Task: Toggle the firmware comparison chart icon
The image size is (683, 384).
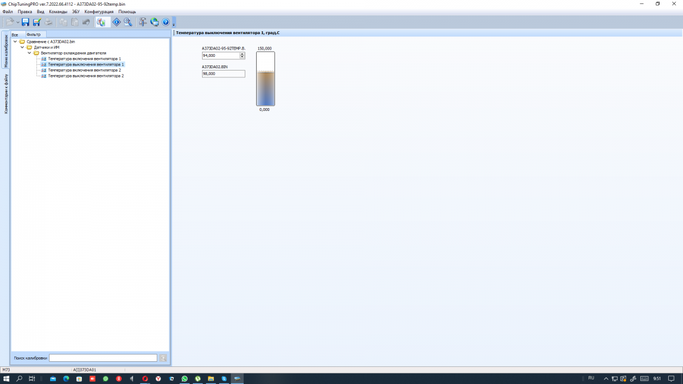Action: click(x=101, y=22)
